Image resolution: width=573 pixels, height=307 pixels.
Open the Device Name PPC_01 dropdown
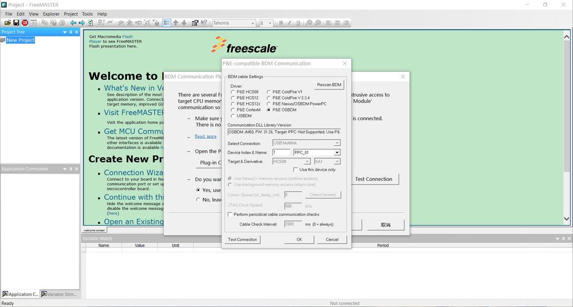(x=337, y=153)
